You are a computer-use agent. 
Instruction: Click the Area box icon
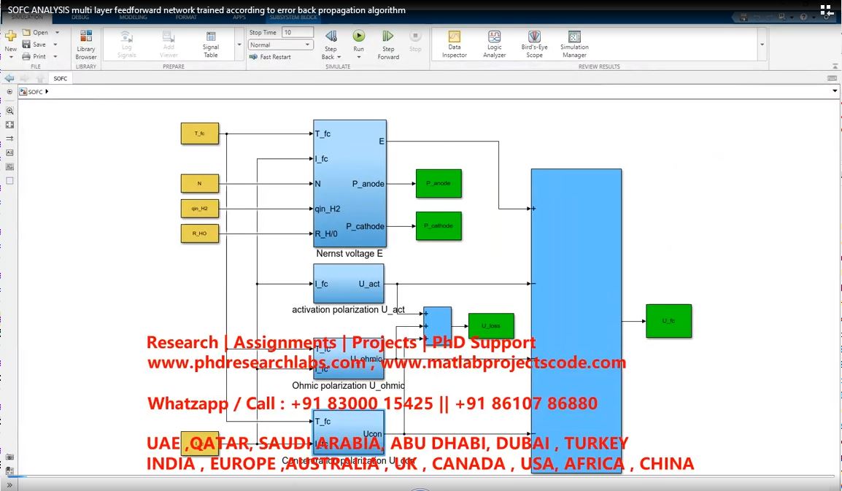tap(9, 180)
